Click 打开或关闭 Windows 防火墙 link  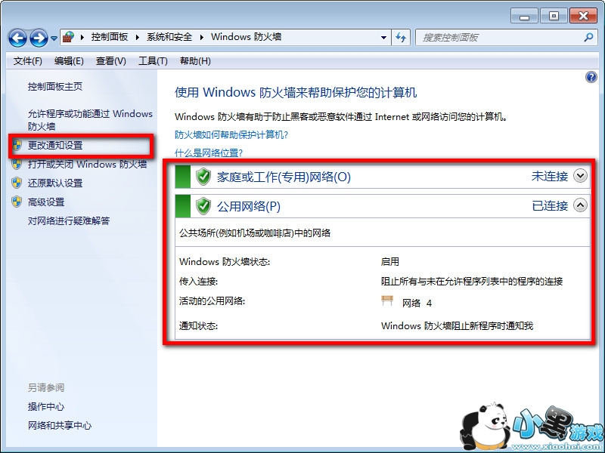coord(87,164)
